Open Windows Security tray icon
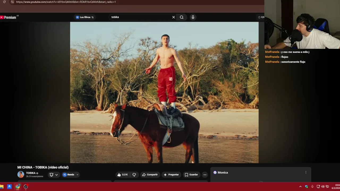Viewport: 340px width, 191px height. tap(307, 186)
